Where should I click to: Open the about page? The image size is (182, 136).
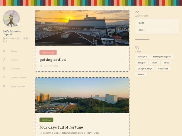[x=14, y=60]
